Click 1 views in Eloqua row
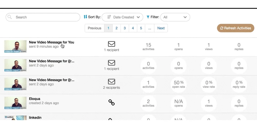 (209, 103)
